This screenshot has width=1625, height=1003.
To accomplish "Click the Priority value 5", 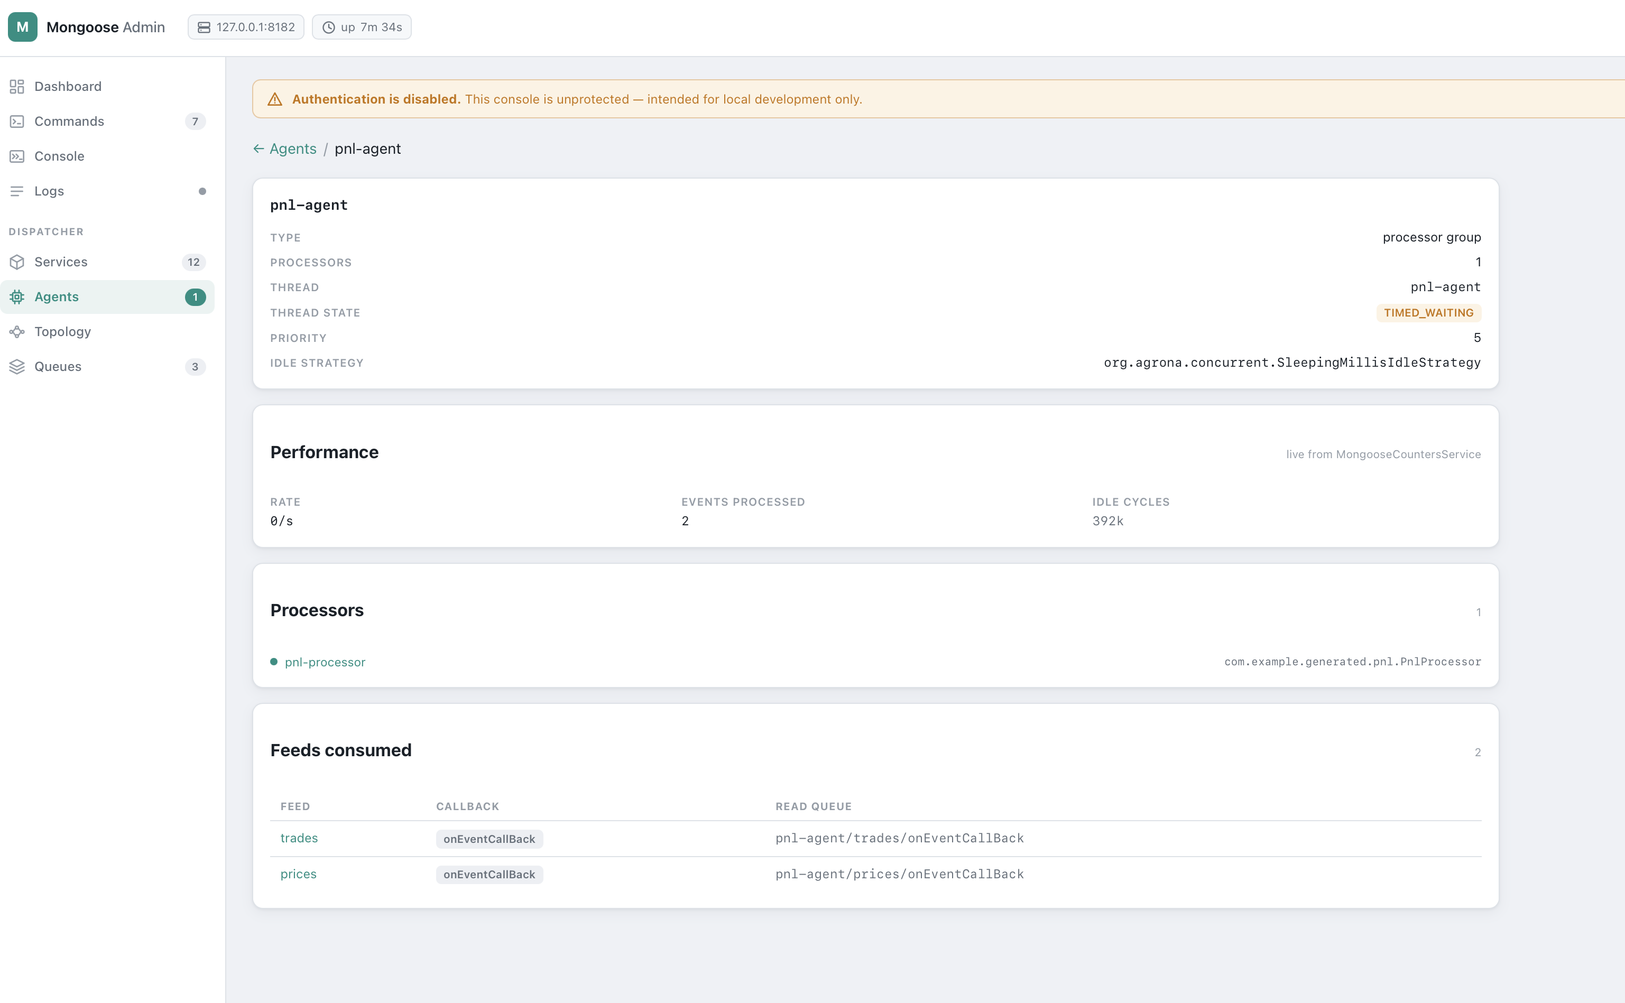I will 1477,338.
